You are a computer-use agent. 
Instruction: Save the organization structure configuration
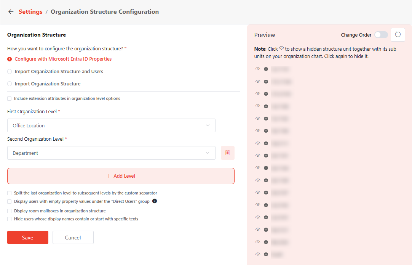pyautogui.click(x=27, y=237)
